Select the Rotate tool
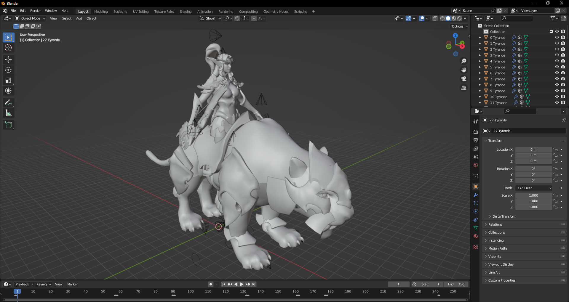569x302 pixels. [8, 70]
